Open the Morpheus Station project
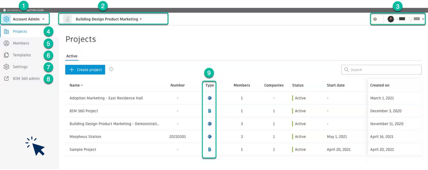This screenshot has height=170, width=428. 85,136
